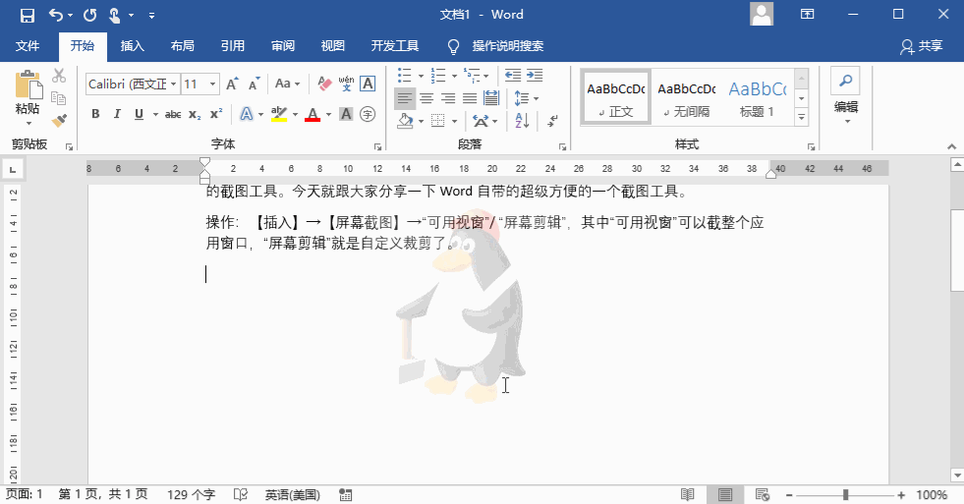Toggle underline formatting
The width and height of the screenshot is (964, 504).
click(139, 114)
